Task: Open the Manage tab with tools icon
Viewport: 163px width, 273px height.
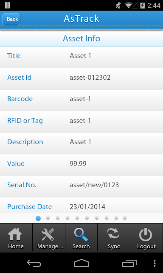Action: 49,238
